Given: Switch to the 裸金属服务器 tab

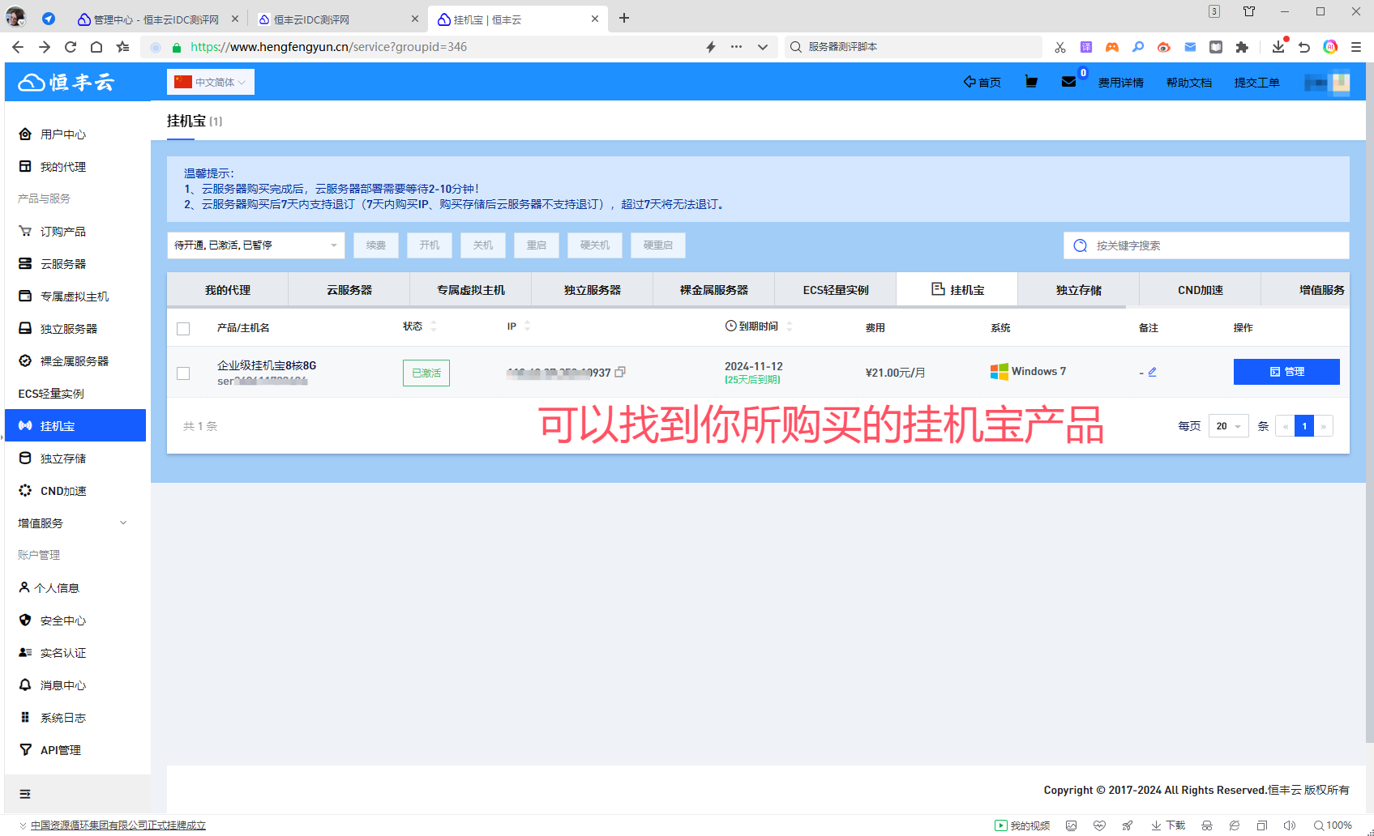Looking at the screenshot, I should [714, 290].
